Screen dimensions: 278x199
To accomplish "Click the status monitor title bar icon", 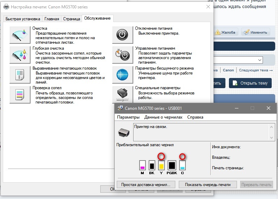I will click(x=120, y=108).
